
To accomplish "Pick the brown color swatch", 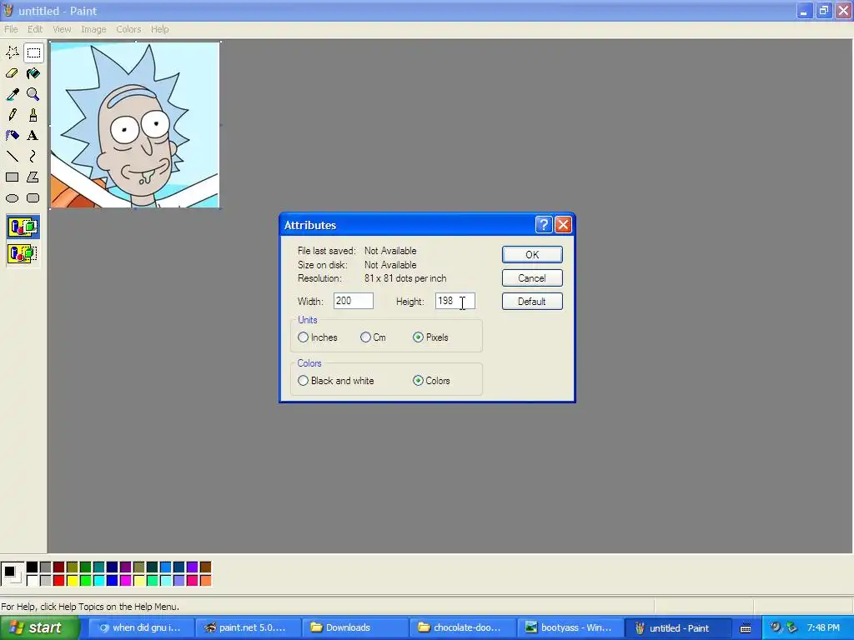I will pos(205,567).
